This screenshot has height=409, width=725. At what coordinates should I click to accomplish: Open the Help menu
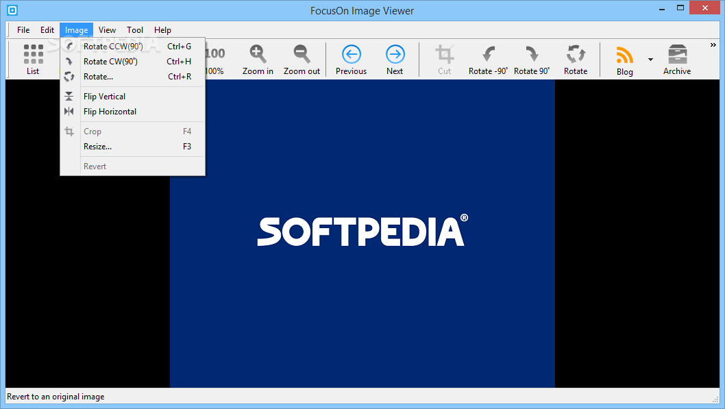coord(162,30)
